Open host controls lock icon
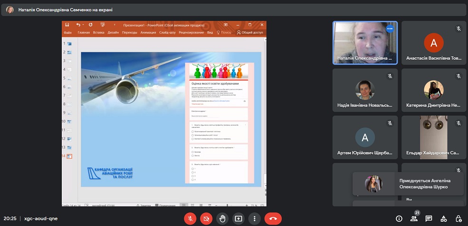This screenshot has width=468, height=226. (x=458, y=218)
